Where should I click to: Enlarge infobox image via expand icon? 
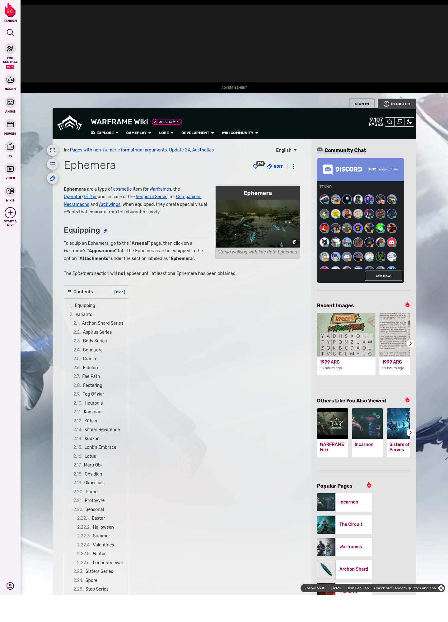[294, 242]
